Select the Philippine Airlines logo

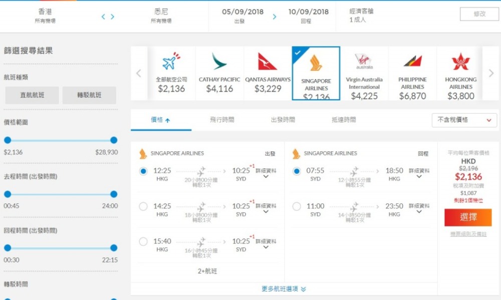coord(412,61)
